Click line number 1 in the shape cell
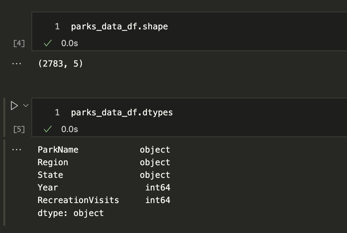This screenshot has width=347, height=233. [x=57, y=27]
